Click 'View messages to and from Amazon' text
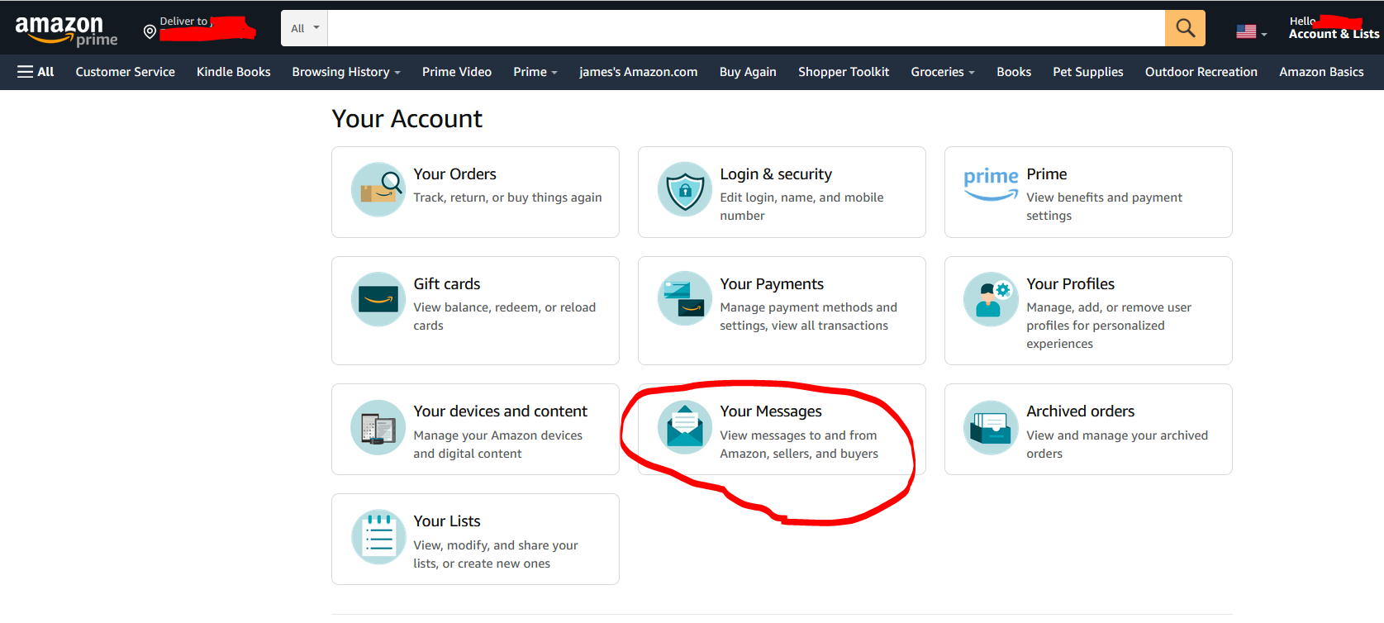Screen dimensions: 1384x623 coord(798,445)
